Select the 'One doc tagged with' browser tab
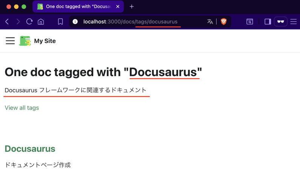Screen dimensions: 300x191 (78, 6)
